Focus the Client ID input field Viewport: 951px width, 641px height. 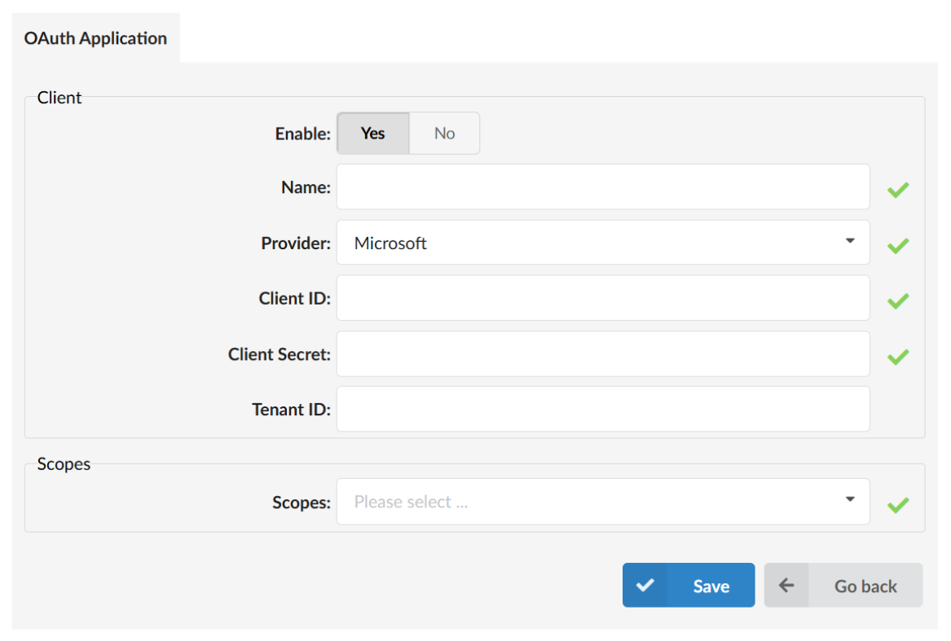click(603, 298)
